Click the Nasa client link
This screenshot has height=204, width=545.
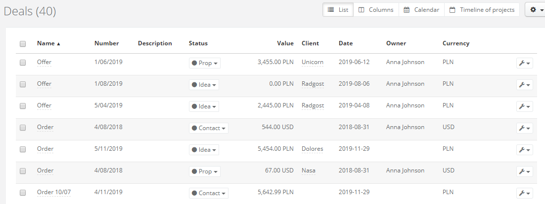pyautogui.click(x=309, y=170)
